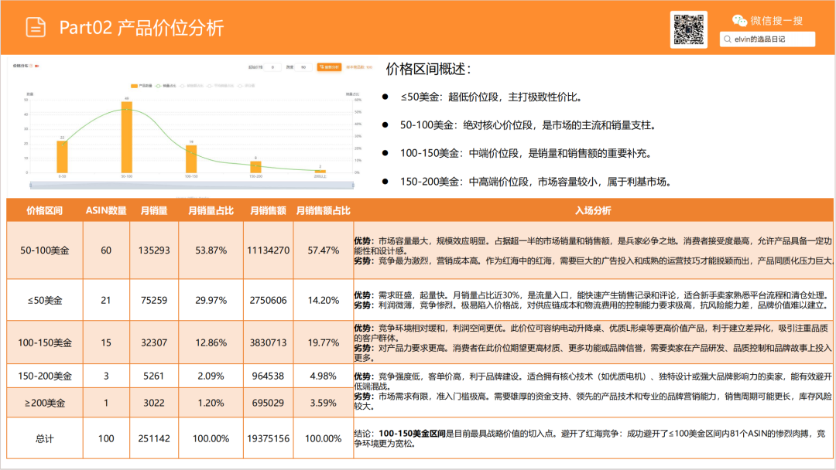
Task: Click the help question mark beside 价格分布
Action: [x=31, y=66]
